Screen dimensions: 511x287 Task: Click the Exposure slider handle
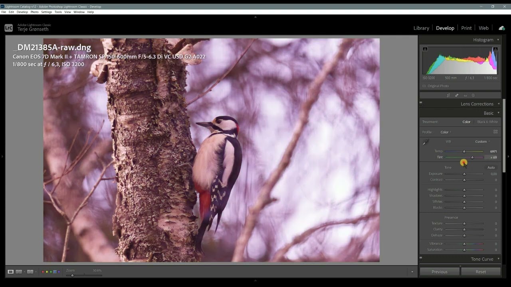pos(464,174)
